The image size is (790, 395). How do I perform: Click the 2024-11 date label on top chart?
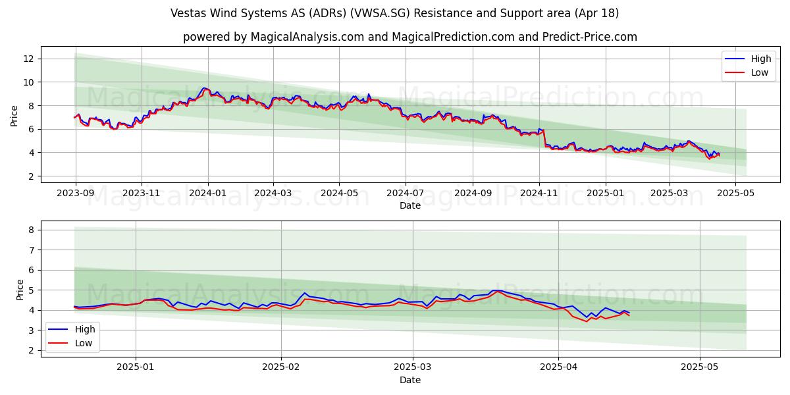(x=539, y=194)
